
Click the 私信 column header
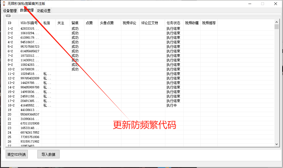pos(47,23)
